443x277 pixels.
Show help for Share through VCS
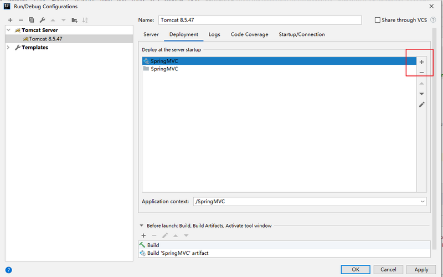433,20
